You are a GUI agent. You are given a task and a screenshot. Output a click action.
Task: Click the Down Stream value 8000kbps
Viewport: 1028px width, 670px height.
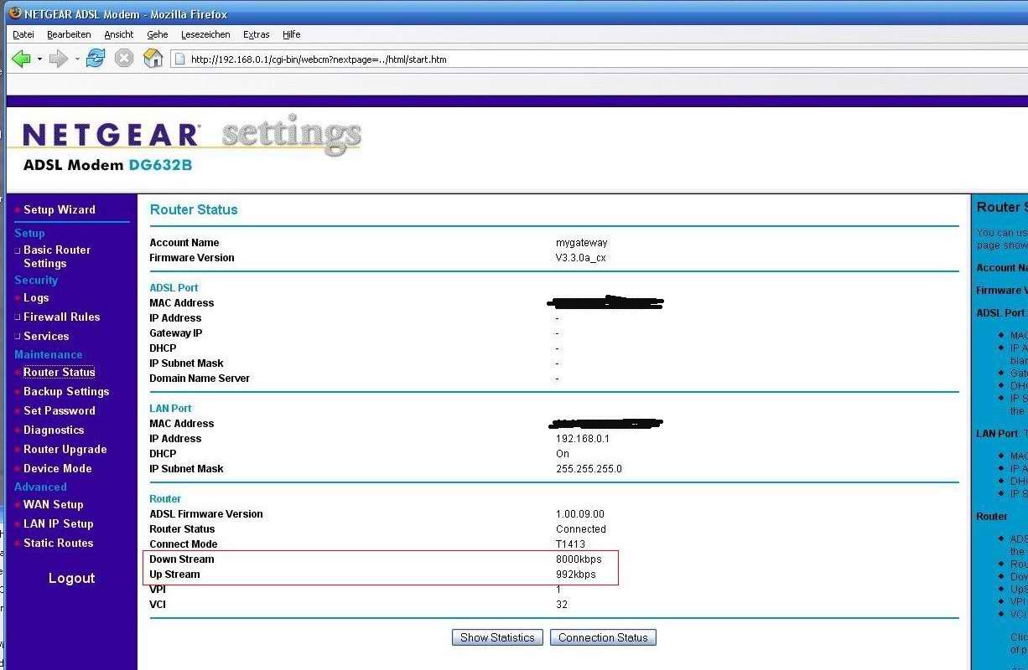pos(579,559)
